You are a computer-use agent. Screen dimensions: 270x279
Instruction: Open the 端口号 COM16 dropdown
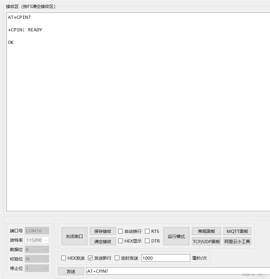(x=36, y=231)
